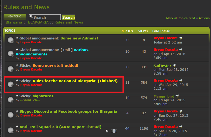View last post icon for Today at 2:52 am
This screenshot has height=137, width=211.
pos(181,38)
